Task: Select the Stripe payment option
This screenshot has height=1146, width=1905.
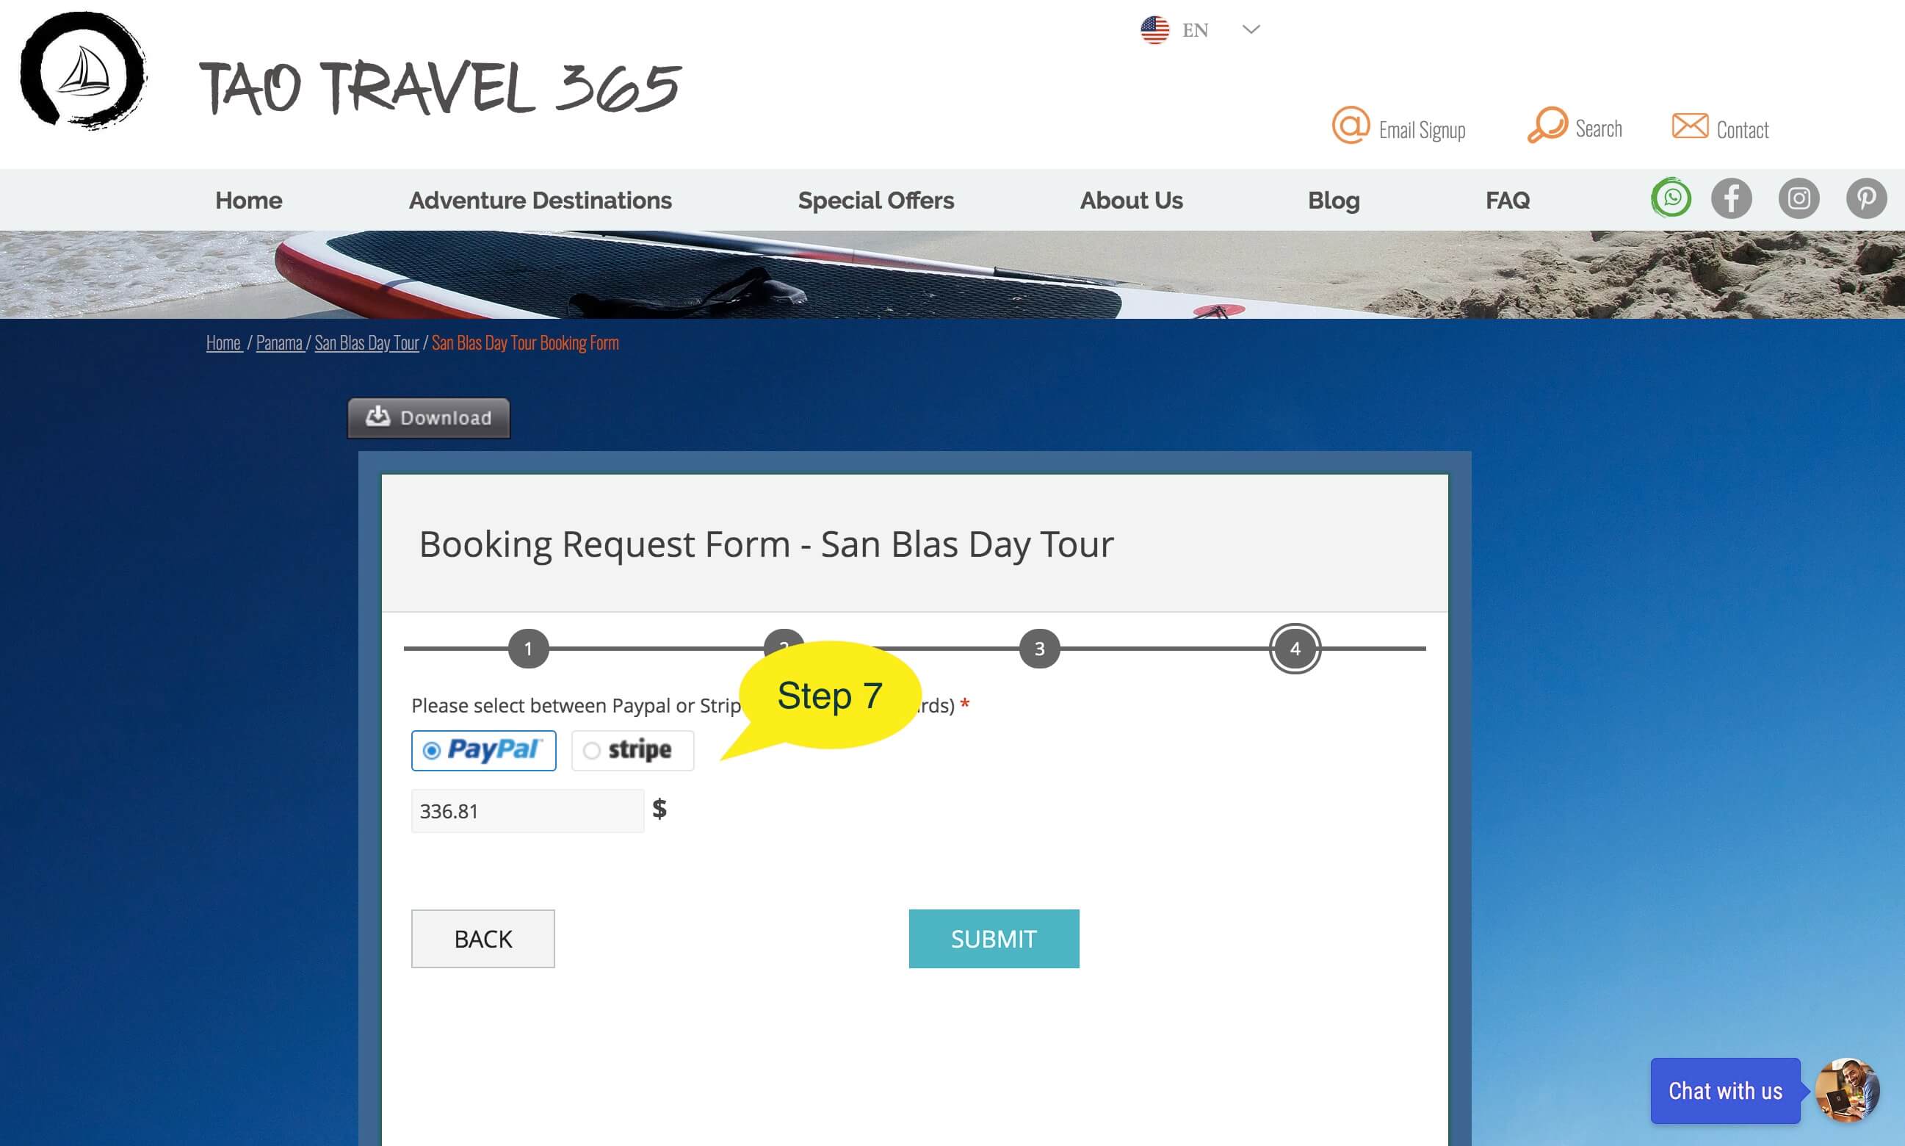Action: (632, 750)
